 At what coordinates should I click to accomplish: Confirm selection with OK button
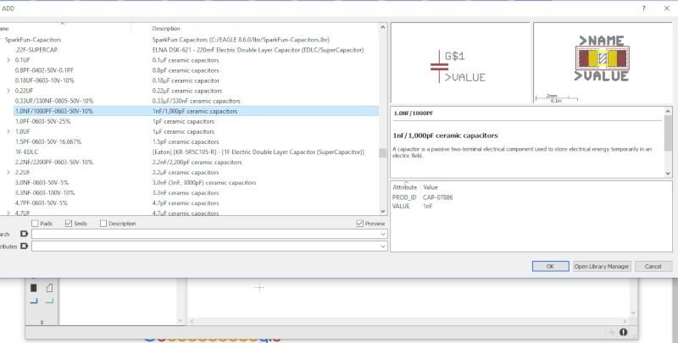550,266
